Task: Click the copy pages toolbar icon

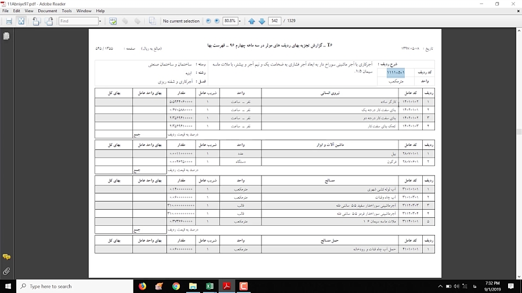Action: coord(152,21)
